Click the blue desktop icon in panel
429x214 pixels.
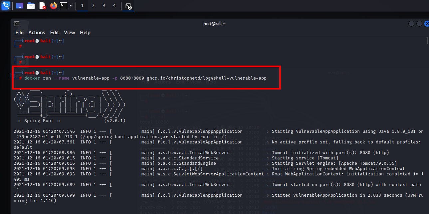click(x=20, y=6)
